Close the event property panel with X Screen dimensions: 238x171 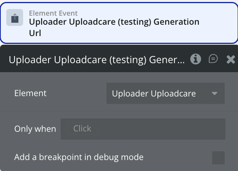(x=231, y=60)
